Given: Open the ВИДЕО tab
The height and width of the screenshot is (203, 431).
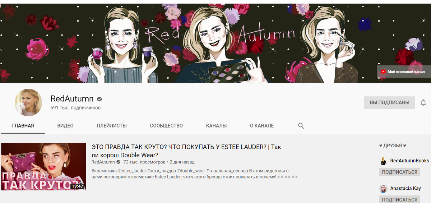Looking at the screenshot, I should [65, 126].
